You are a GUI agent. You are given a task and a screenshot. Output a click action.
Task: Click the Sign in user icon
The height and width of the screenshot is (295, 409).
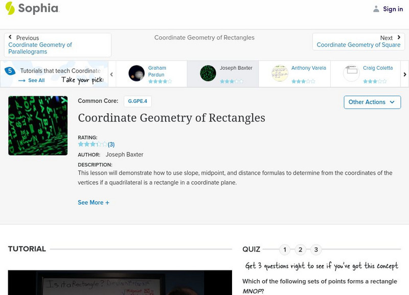(x=376, y=9)
